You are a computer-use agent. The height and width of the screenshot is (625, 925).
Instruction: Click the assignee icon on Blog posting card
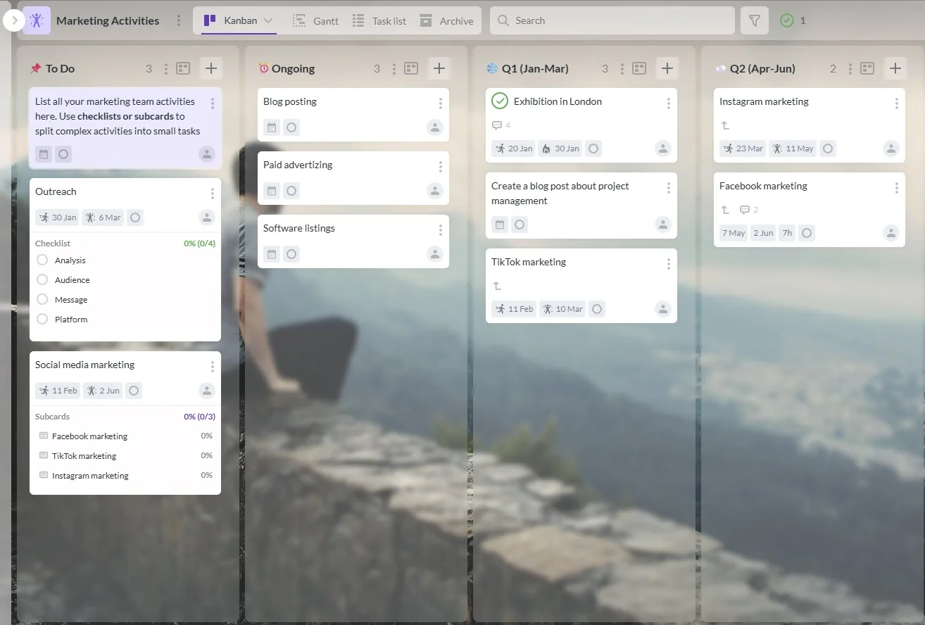click(435, 127)
